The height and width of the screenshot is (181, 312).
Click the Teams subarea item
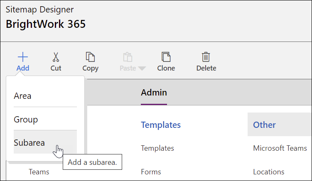click(x=39, y=172)
